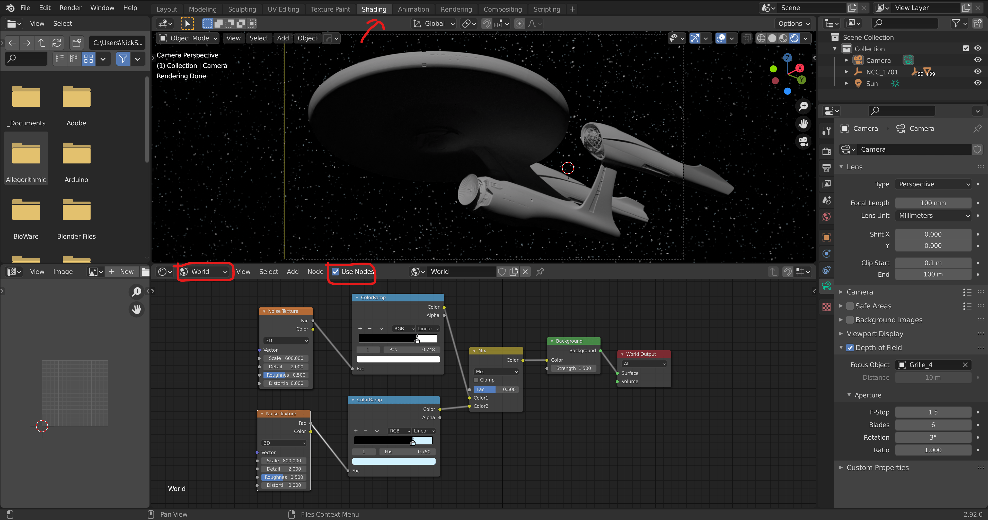Viewport: 988px width, 520px height.
Task: Open the World Properties tab
Action: tap(826, 216)
